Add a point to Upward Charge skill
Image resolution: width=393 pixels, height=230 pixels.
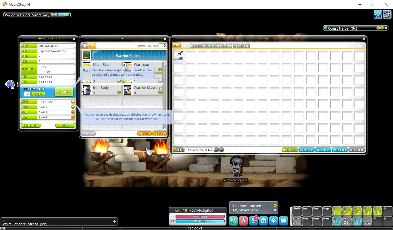pyautogui.click(x=119, y=81)
